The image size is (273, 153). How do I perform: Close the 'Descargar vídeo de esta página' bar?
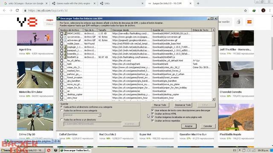pyautogui.click(x=59, y=141)
